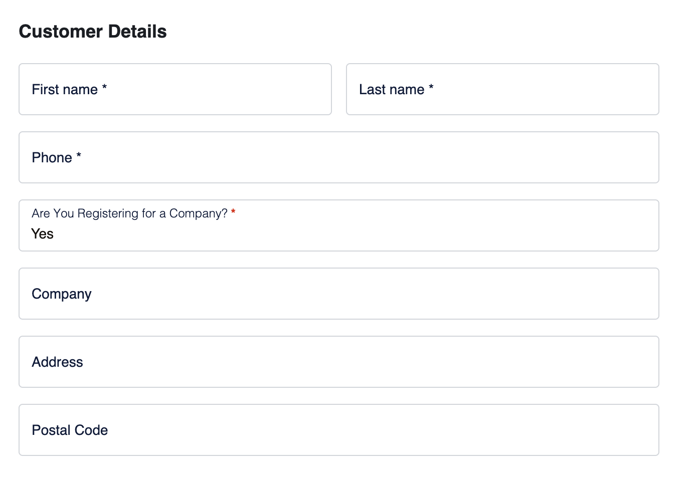The height and width of the screenshot is (486, 699).
Task: Click the asterisk next to First name
Action: click(x=104, y=87)
